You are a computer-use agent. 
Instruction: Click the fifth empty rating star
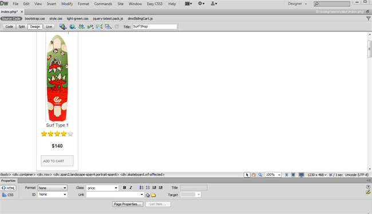click(70, 134)
